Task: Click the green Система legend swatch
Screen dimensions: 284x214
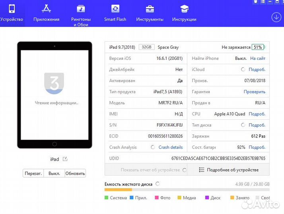Action: coord(106,198)
